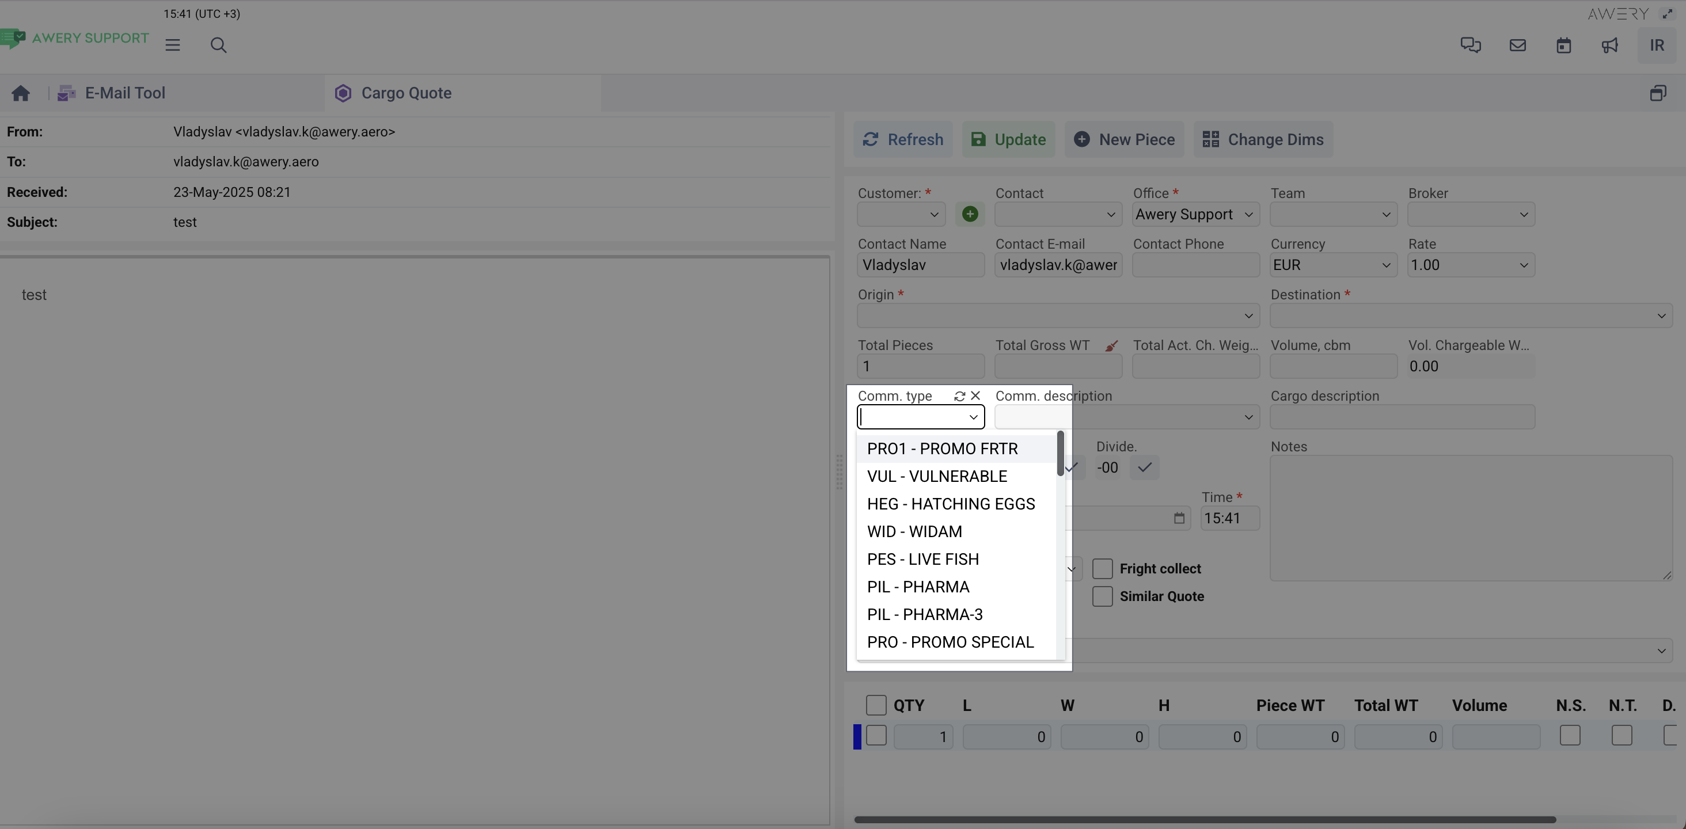1686x829 pixels.
Task: Click the home icon in breadcrumb bar
Action: (x=20, y=93)
